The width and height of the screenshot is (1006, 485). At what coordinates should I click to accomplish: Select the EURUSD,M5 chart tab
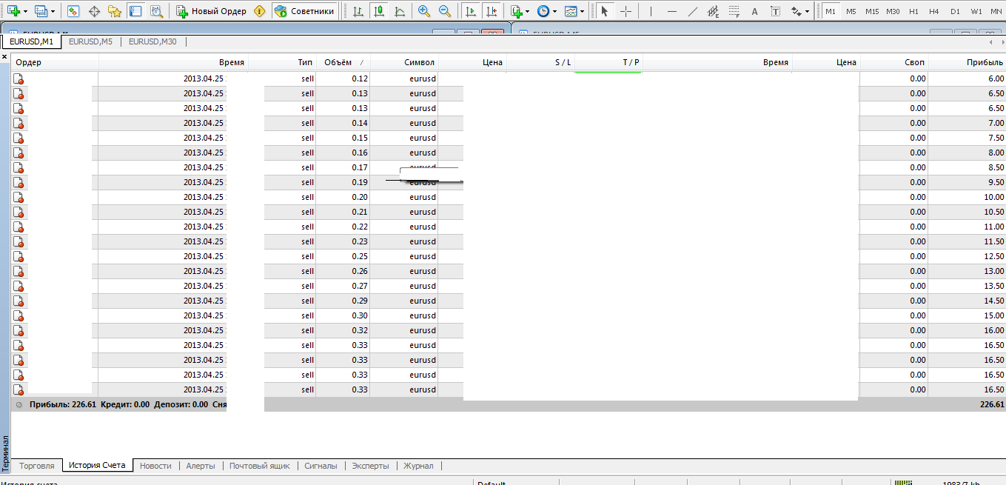90,42
